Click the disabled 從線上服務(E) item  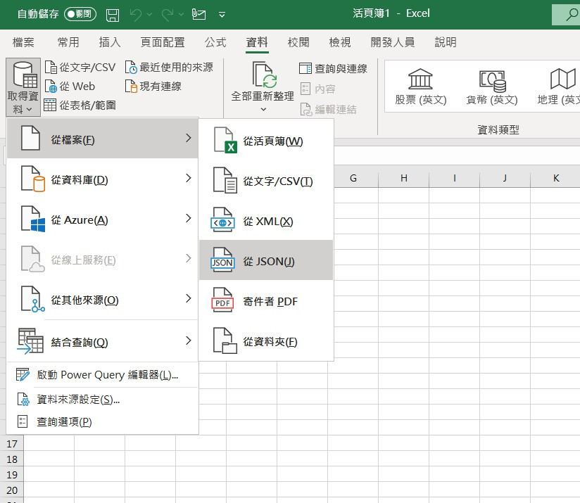pyautogui.click(x=103, y=260)
